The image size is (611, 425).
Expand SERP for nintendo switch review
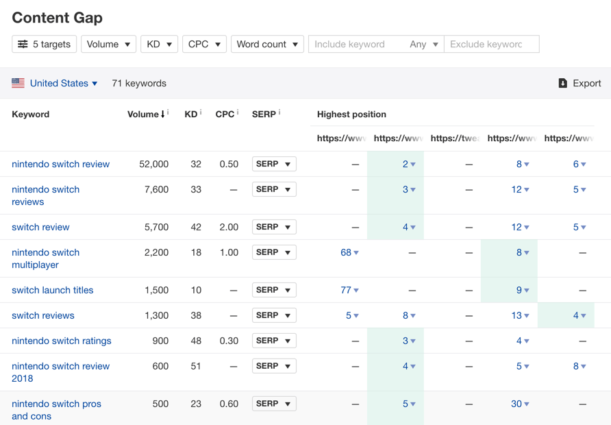274,164
